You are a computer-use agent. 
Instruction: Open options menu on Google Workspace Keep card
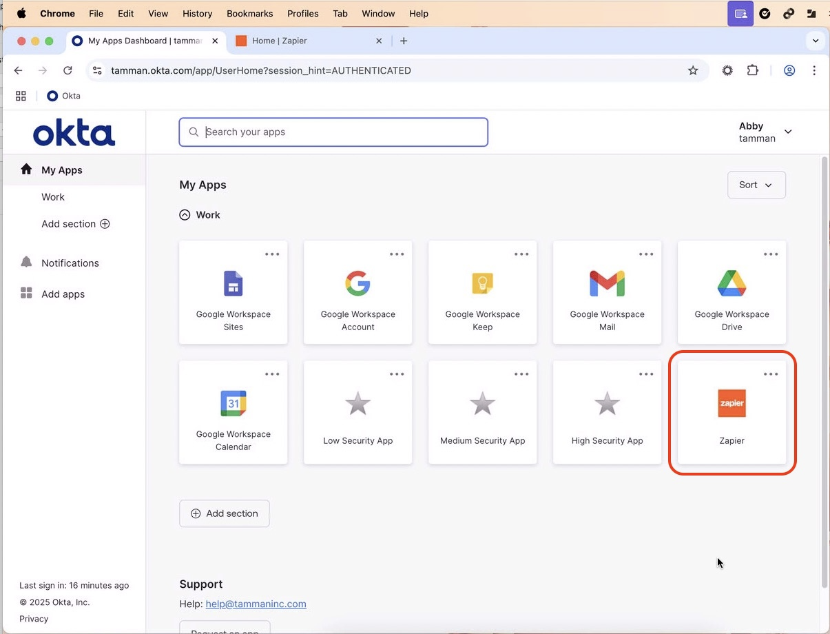(x=521, y=254)
